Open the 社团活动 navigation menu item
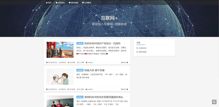The width and height of the screenshot is (219, 107). point(60,3)
